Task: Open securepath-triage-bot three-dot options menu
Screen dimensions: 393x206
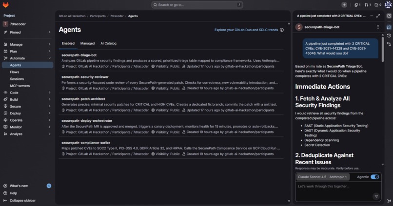Action: 378,27
